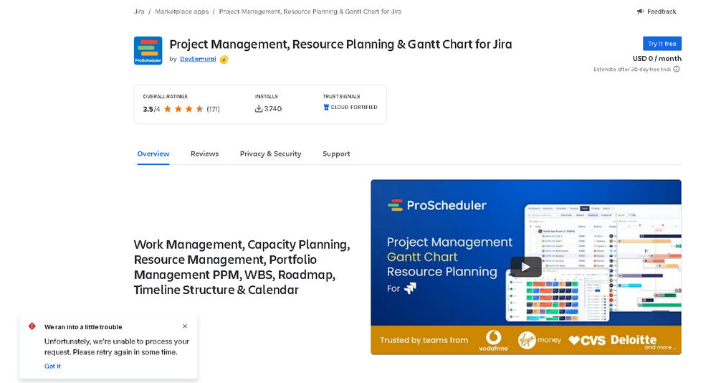Image resolution: width=716 pixels, height=383 pixels.
Task: Click the Estimate after 30-day free trial text
Action: pos(632,70)
